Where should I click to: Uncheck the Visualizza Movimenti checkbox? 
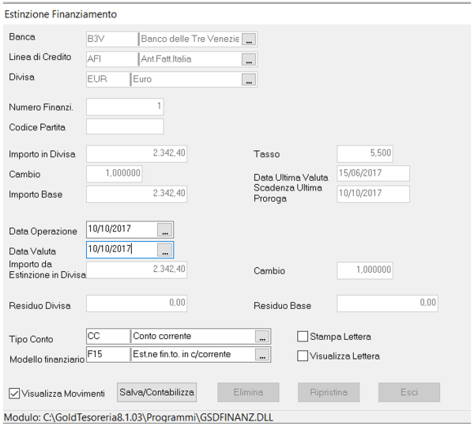14,393
